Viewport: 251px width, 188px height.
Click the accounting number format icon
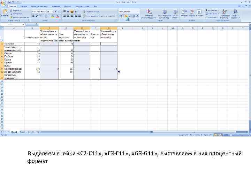(x=121, y=16)
